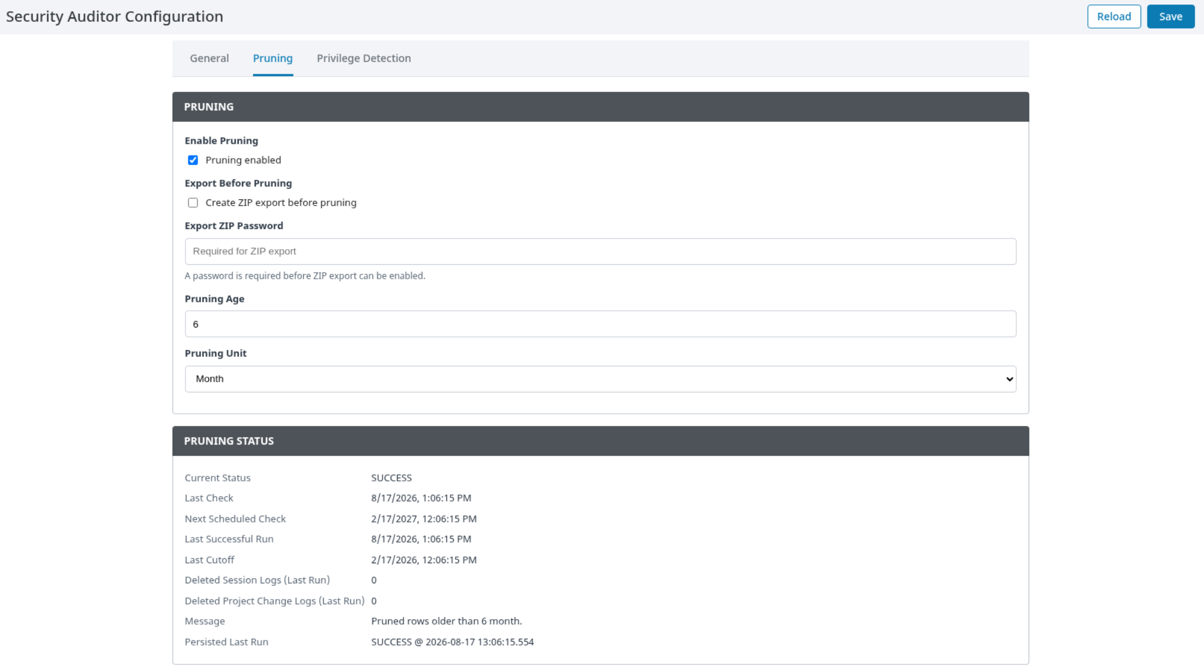This screenshot has height=669, width=1204.
Task: Select the Last Check timestamp 8/17/2026, 1:06:15 PM
Action: 421,498
